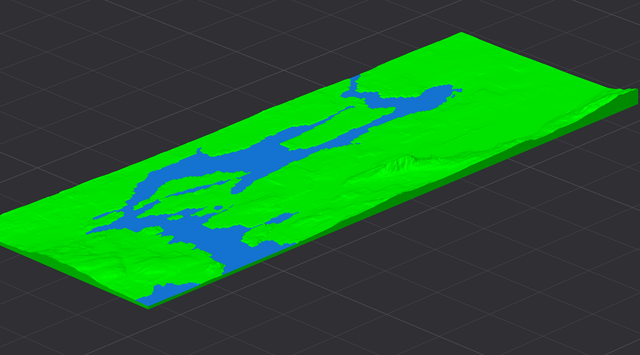
Task: Click the leftmost corner of the terrain model
Action: (x=1, y=215)
